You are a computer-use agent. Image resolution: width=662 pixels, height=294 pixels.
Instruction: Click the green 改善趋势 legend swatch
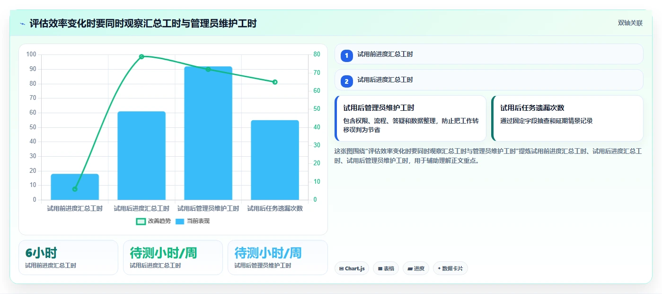coord(141,221)
